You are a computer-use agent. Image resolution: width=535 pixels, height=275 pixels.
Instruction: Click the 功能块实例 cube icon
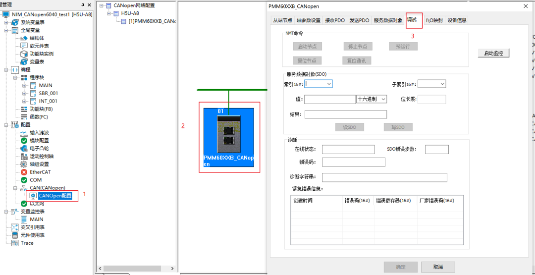(x=24, y=54)
